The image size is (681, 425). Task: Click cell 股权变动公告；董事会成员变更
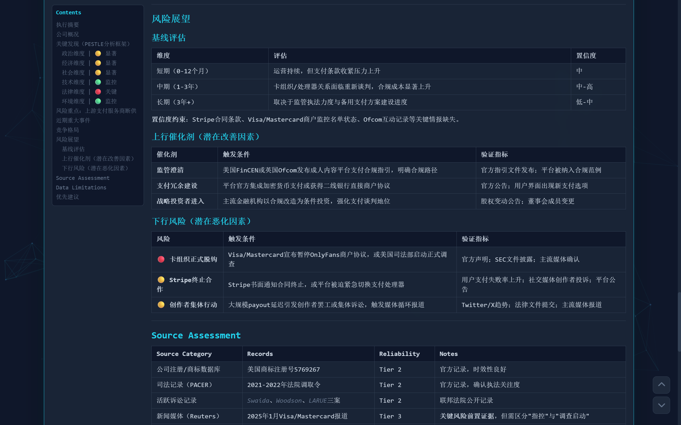(551, 201)
